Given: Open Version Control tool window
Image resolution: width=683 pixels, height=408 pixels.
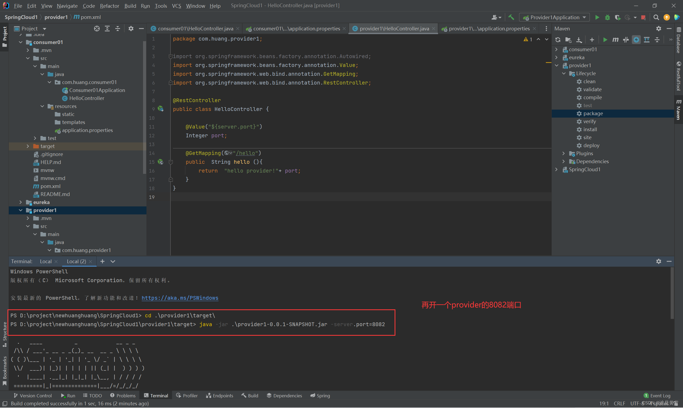Looking at the screenshot, I should (x=33, y=395).
